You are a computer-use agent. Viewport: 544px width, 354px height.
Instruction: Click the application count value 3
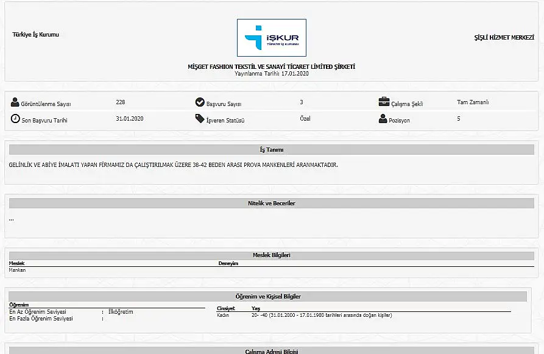click(302, 102)
